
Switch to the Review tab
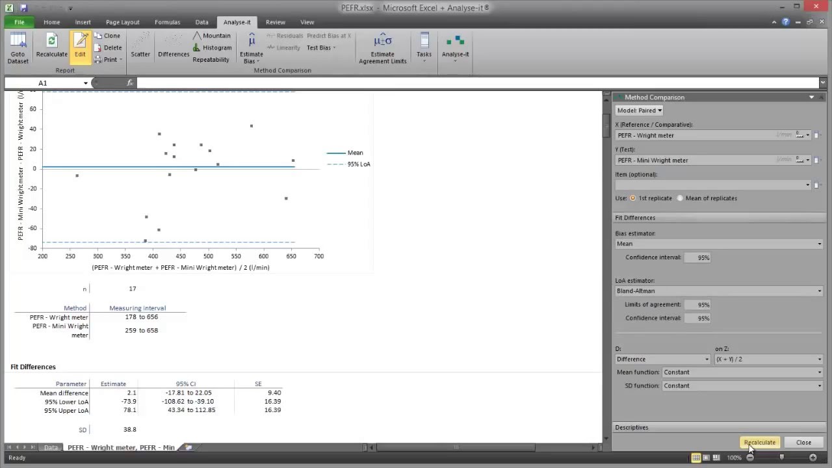(x=276, y=22)
